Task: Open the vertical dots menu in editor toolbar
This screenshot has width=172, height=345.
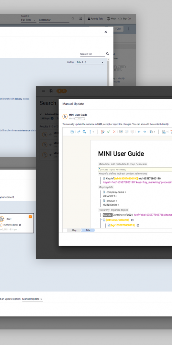Action: (91, 132)
